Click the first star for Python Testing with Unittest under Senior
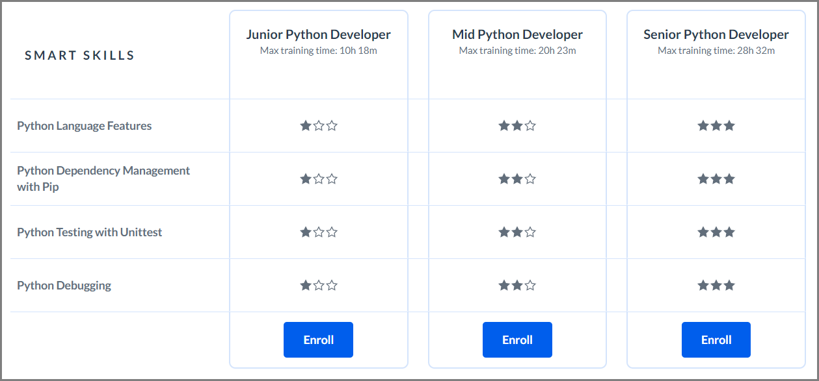 point(703,232)
